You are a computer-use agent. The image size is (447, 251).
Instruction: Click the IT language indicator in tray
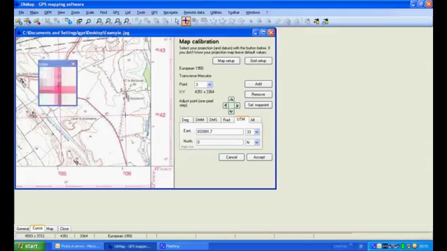pos(361,246)
